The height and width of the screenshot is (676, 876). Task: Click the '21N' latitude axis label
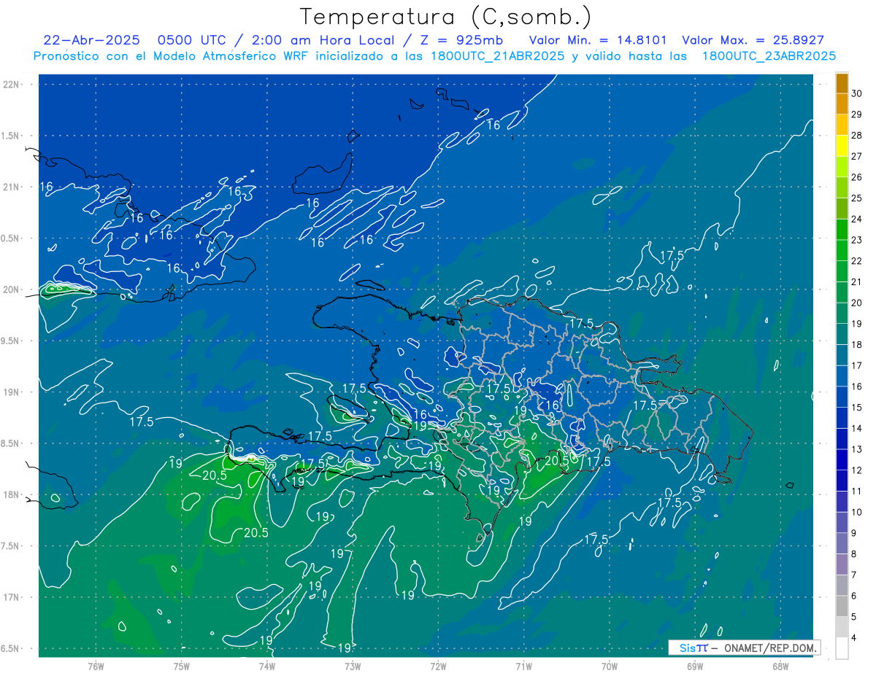coord(11,187)
